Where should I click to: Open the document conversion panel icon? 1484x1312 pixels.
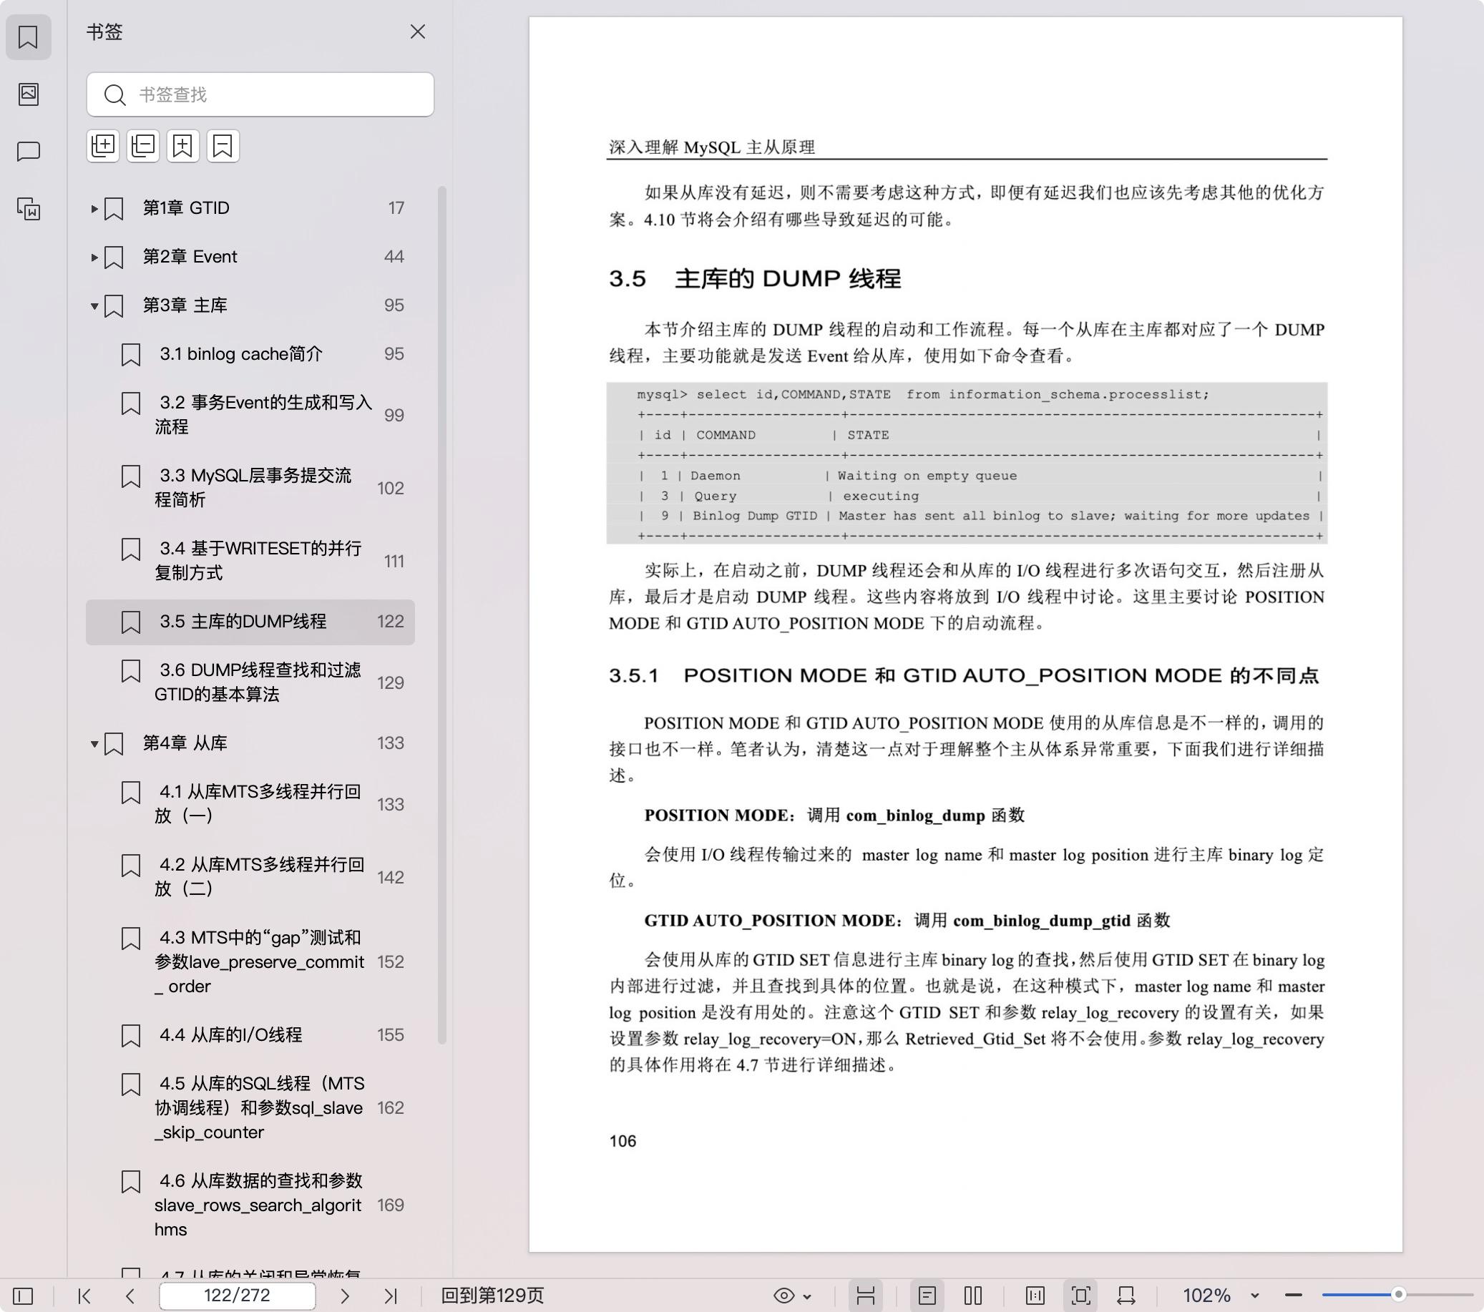pos(29,209)
